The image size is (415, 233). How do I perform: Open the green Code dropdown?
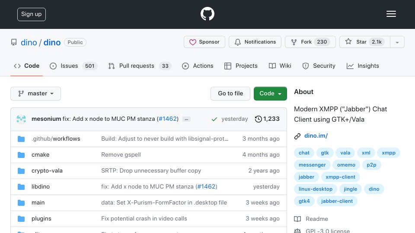tap(270, 94)
